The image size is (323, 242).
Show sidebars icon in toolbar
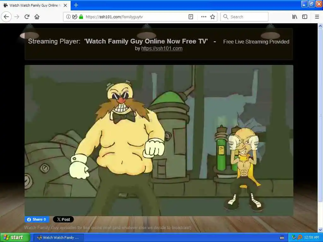tap(305, 17)
